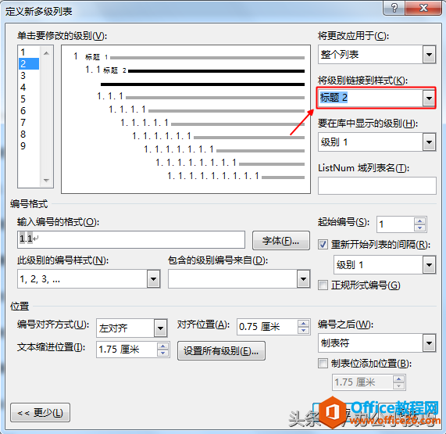Increase the start number spinner value
This screenshot has height=434, width=446.
[x=419, y=221]
